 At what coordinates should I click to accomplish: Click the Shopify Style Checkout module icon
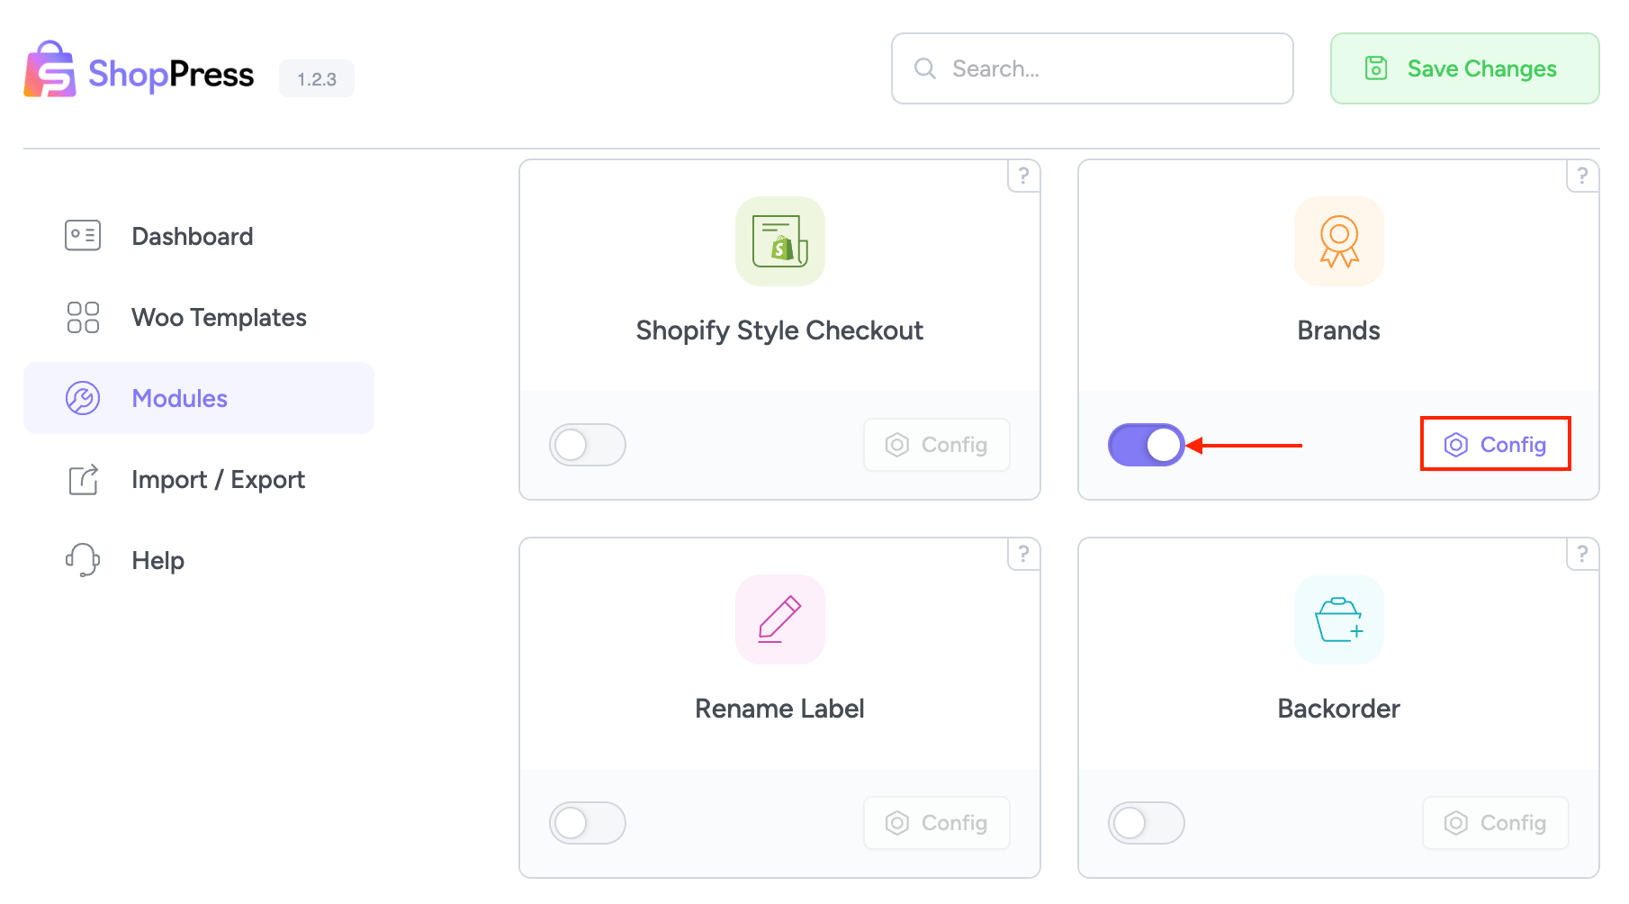pyautogui.click(x=779, y=241)
